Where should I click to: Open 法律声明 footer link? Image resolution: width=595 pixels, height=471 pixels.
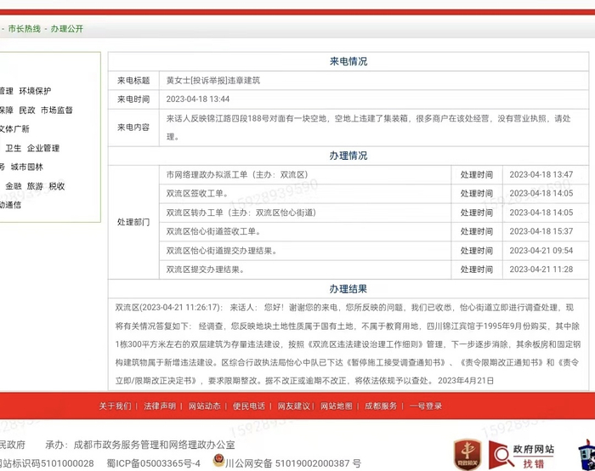coord(160,406)
